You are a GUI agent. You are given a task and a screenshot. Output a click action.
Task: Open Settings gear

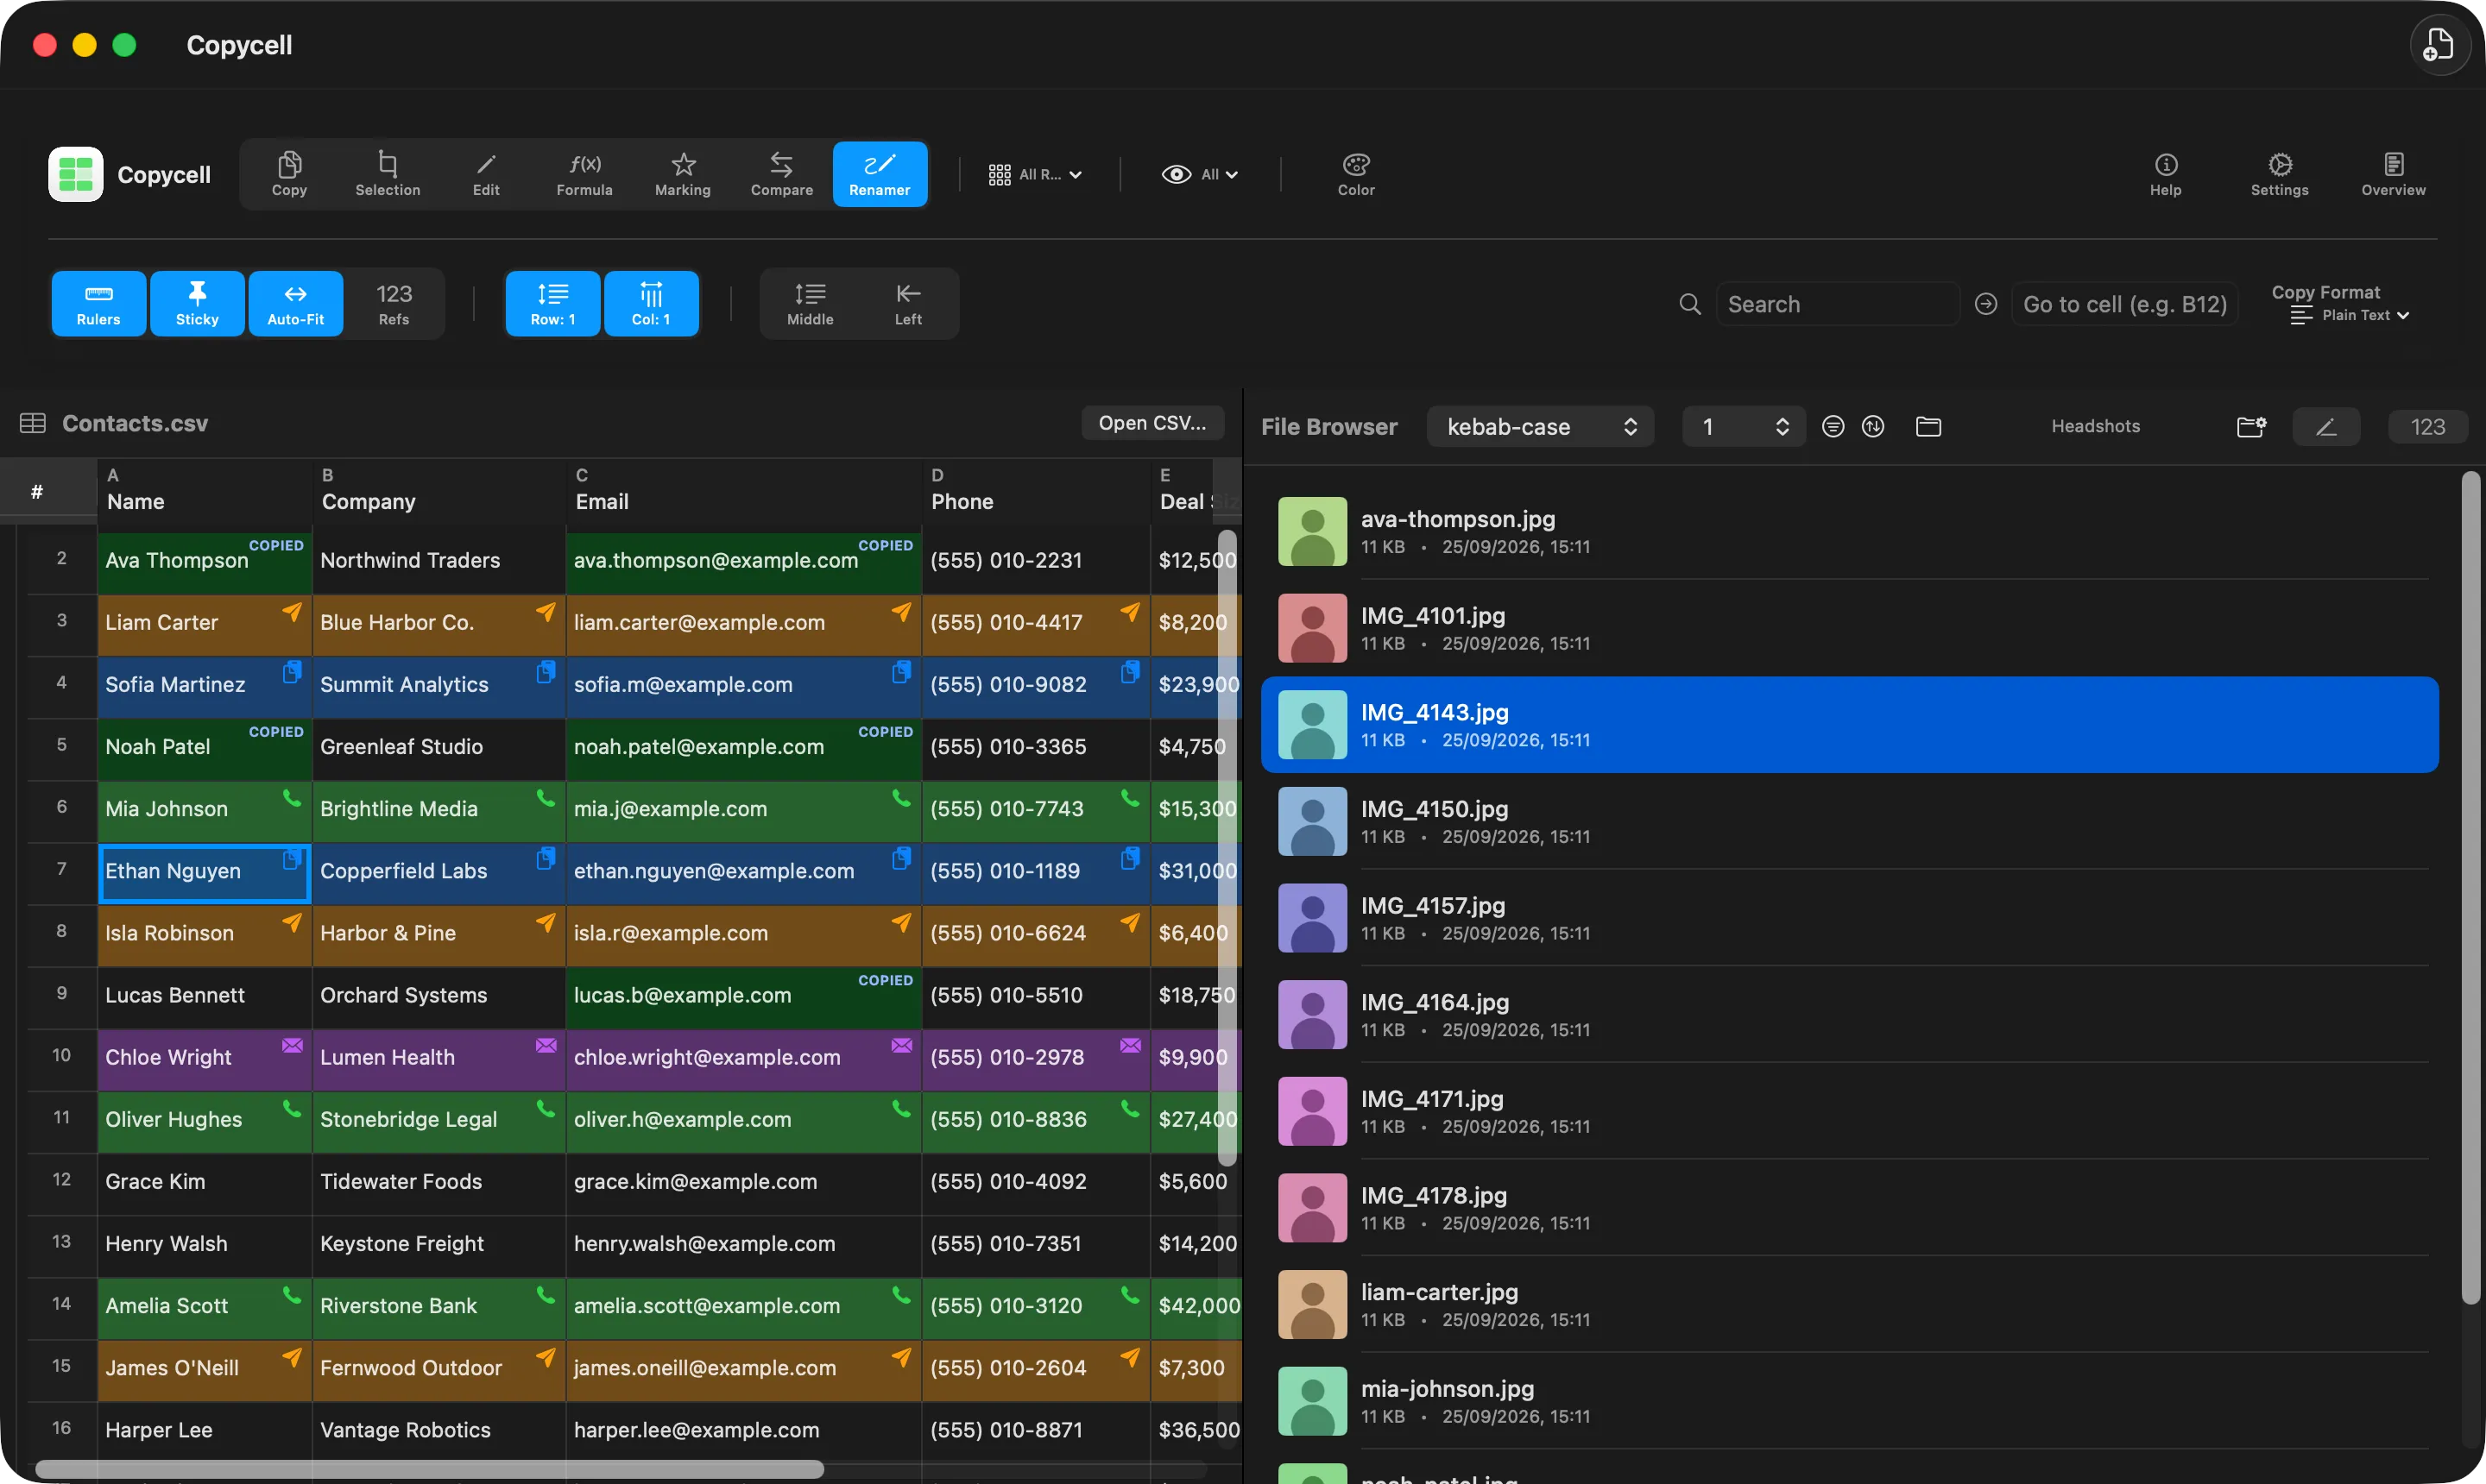click(2279, 174)
